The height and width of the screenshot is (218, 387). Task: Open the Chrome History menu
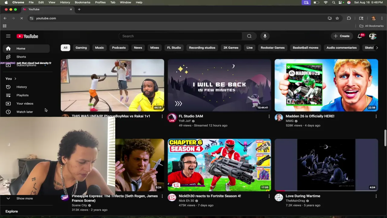65,2
